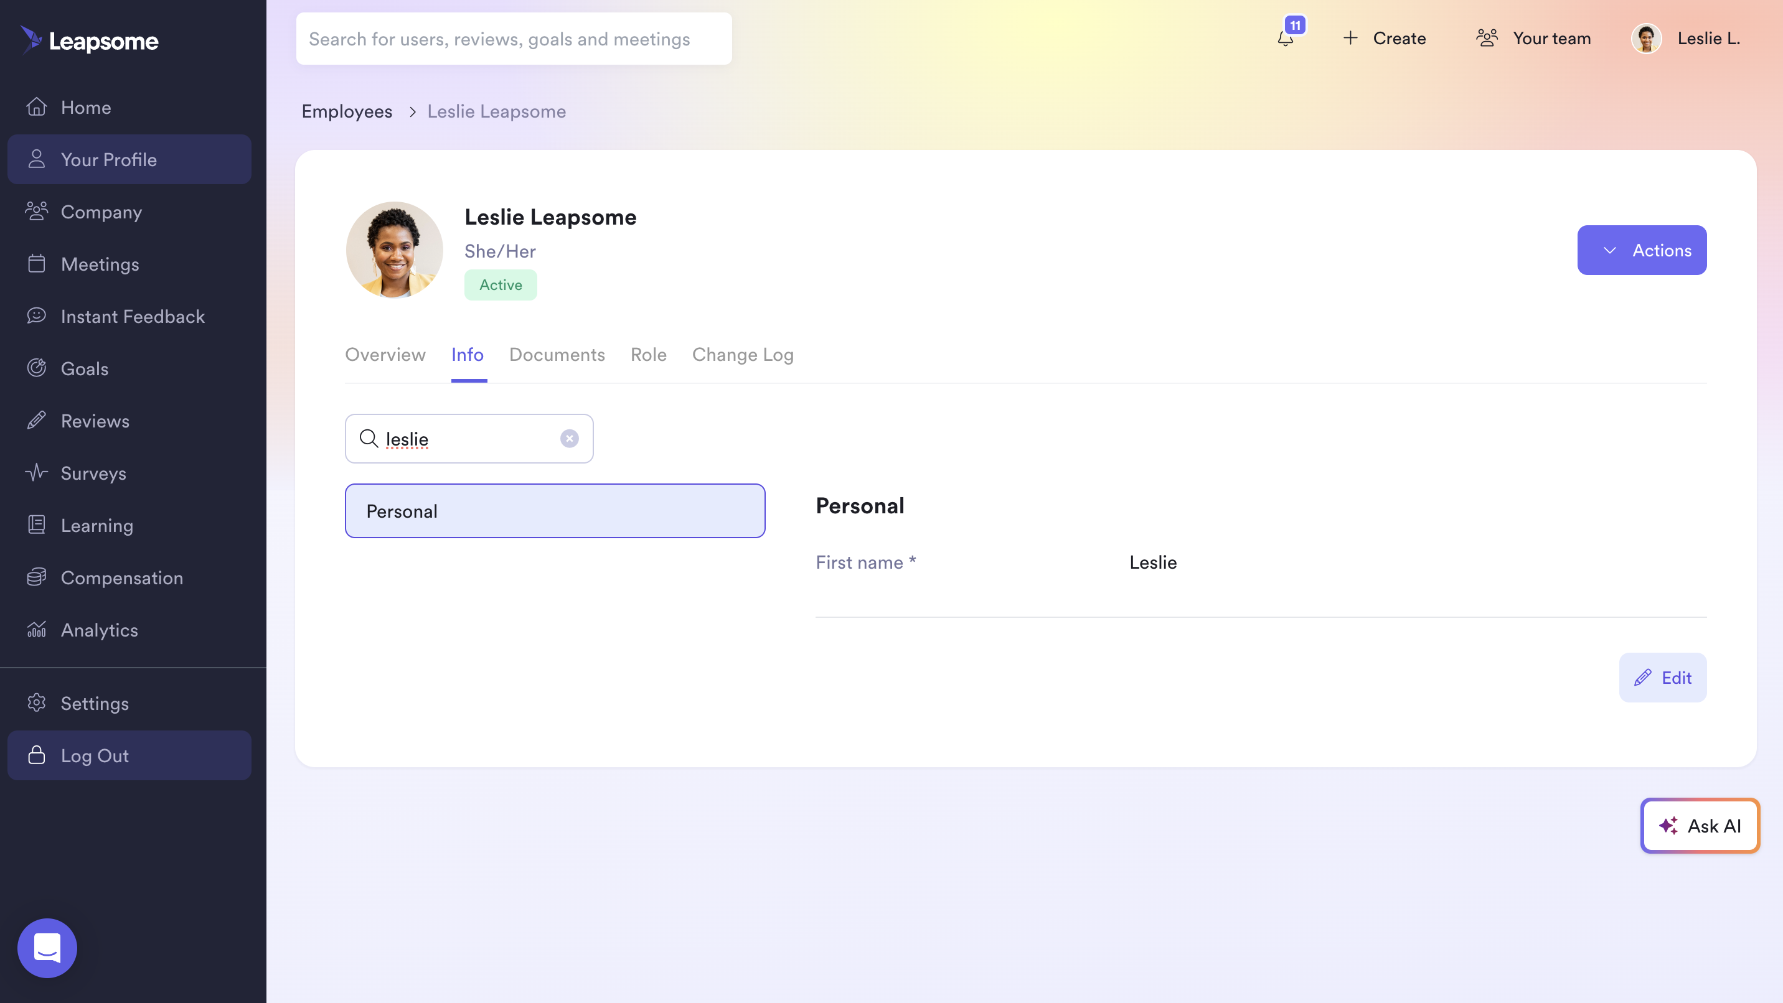Click the Leslie Leapsome name heading
The image size is (1783, 1003).
point(550,217)
